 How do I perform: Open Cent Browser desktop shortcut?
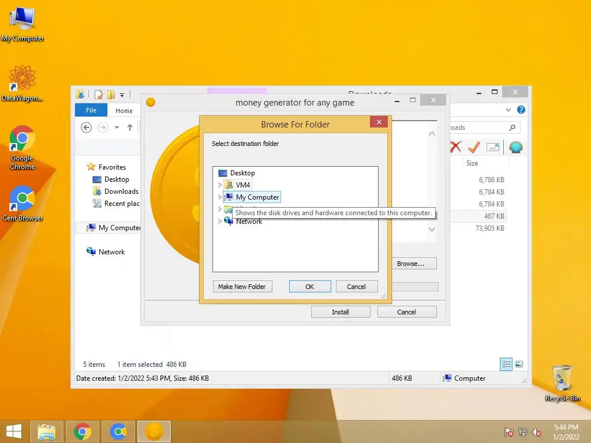tap(23, 204)
